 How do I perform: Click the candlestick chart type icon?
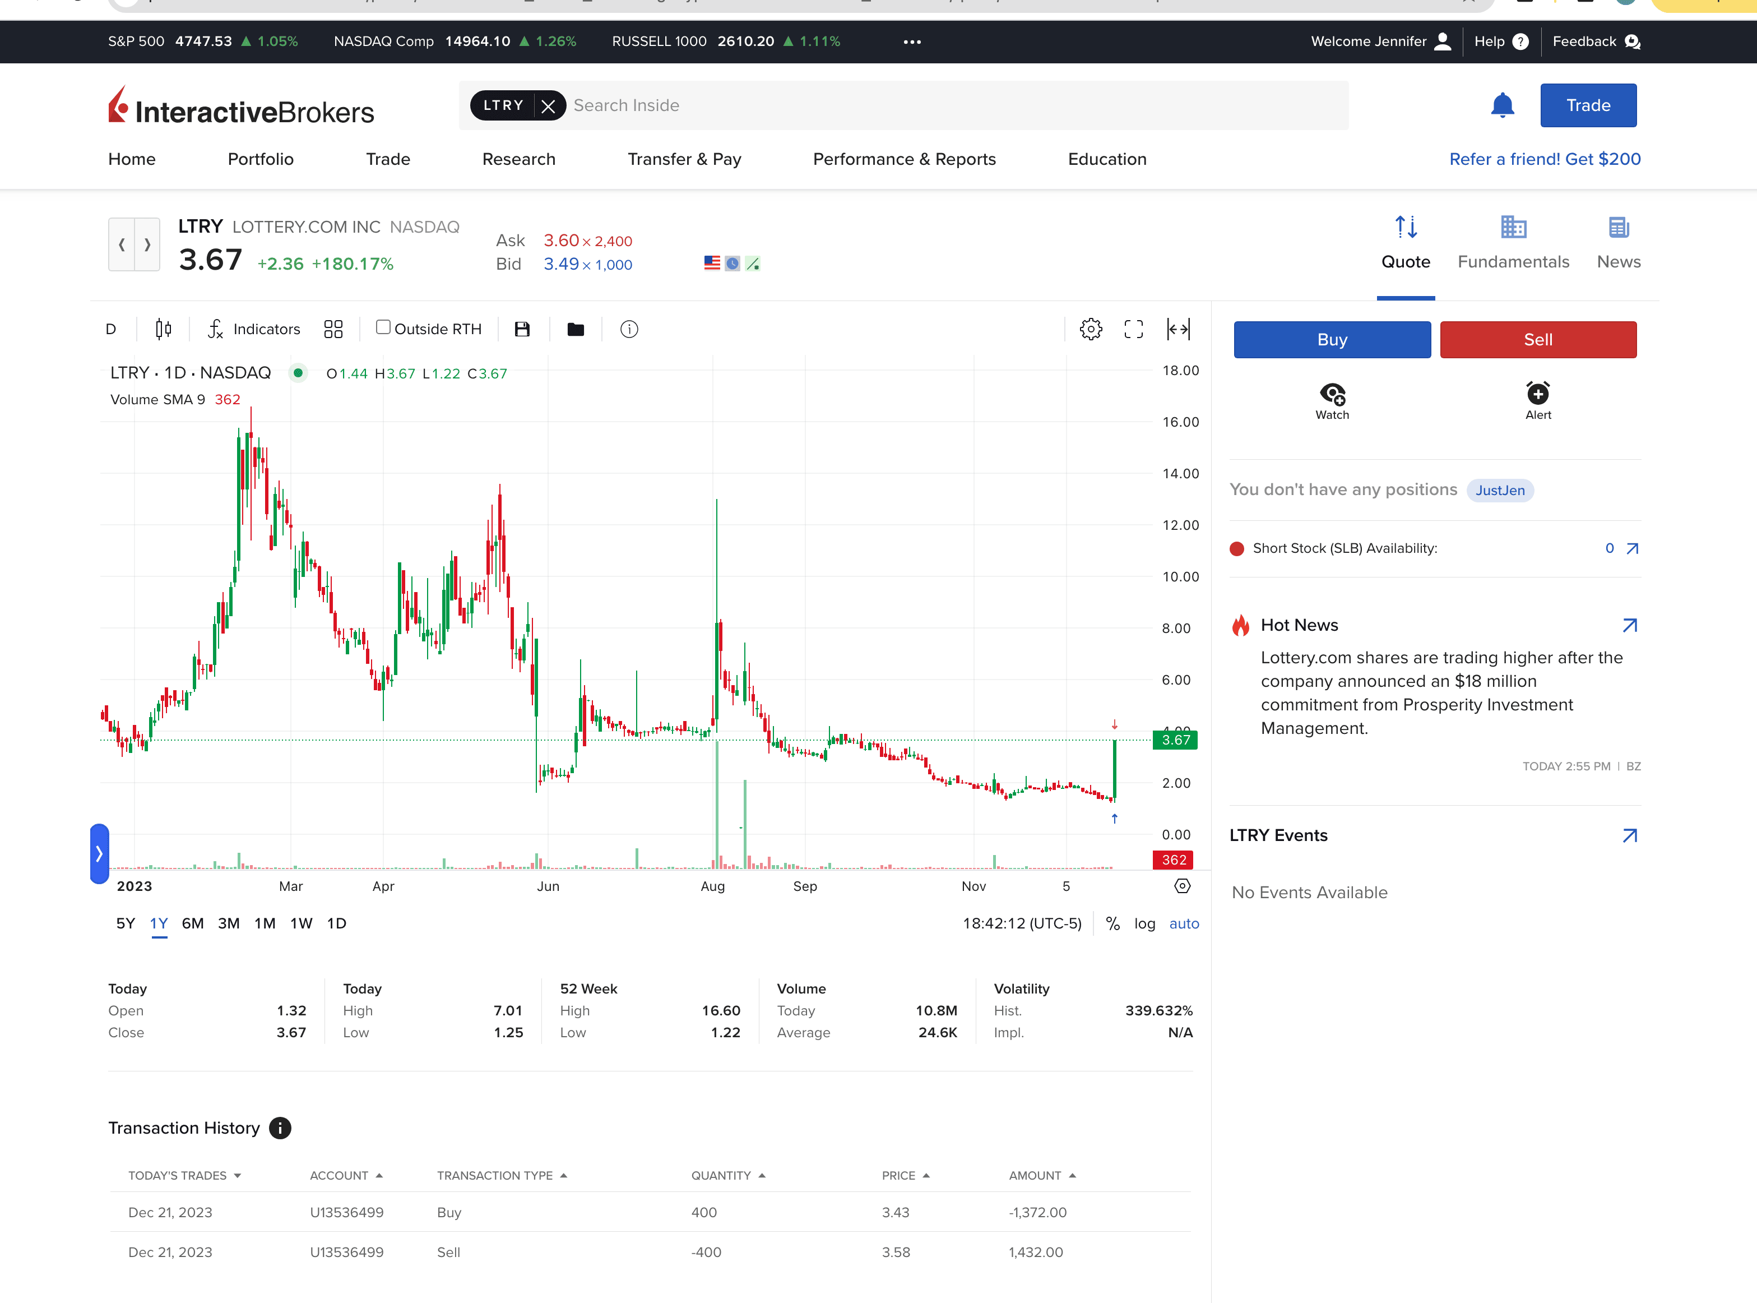tap(163, 329)
